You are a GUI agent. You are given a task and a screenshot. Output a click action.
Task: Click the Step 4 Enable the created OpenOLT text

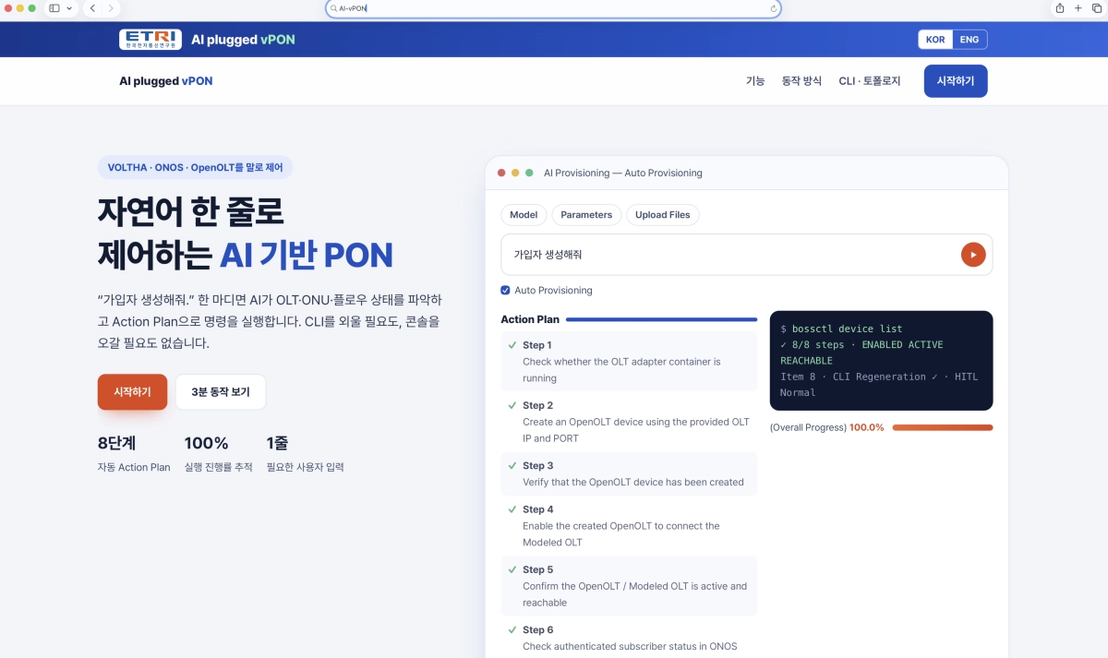[x=621, y=534]
